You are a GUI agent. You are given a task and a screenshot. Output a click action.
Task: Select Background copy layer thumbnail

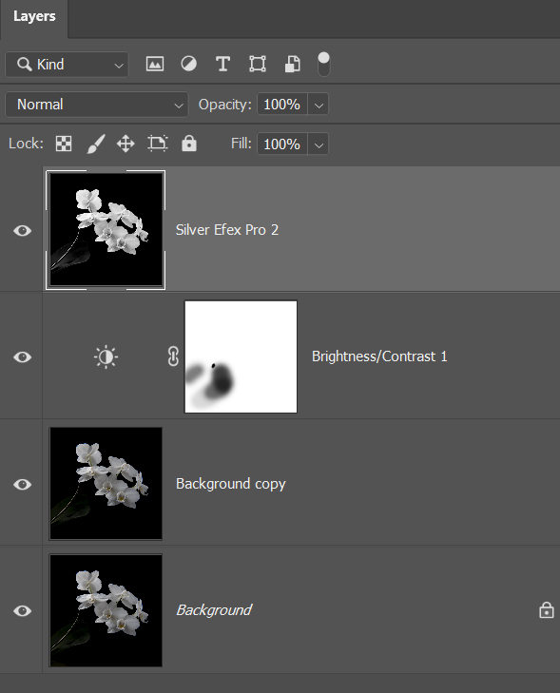click(106, 484)
